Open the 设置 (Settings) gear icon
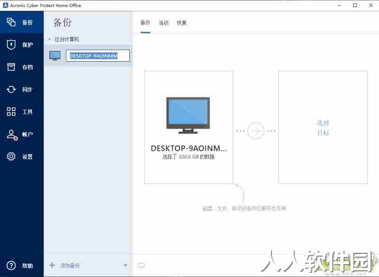 click(x=11, y=156)
